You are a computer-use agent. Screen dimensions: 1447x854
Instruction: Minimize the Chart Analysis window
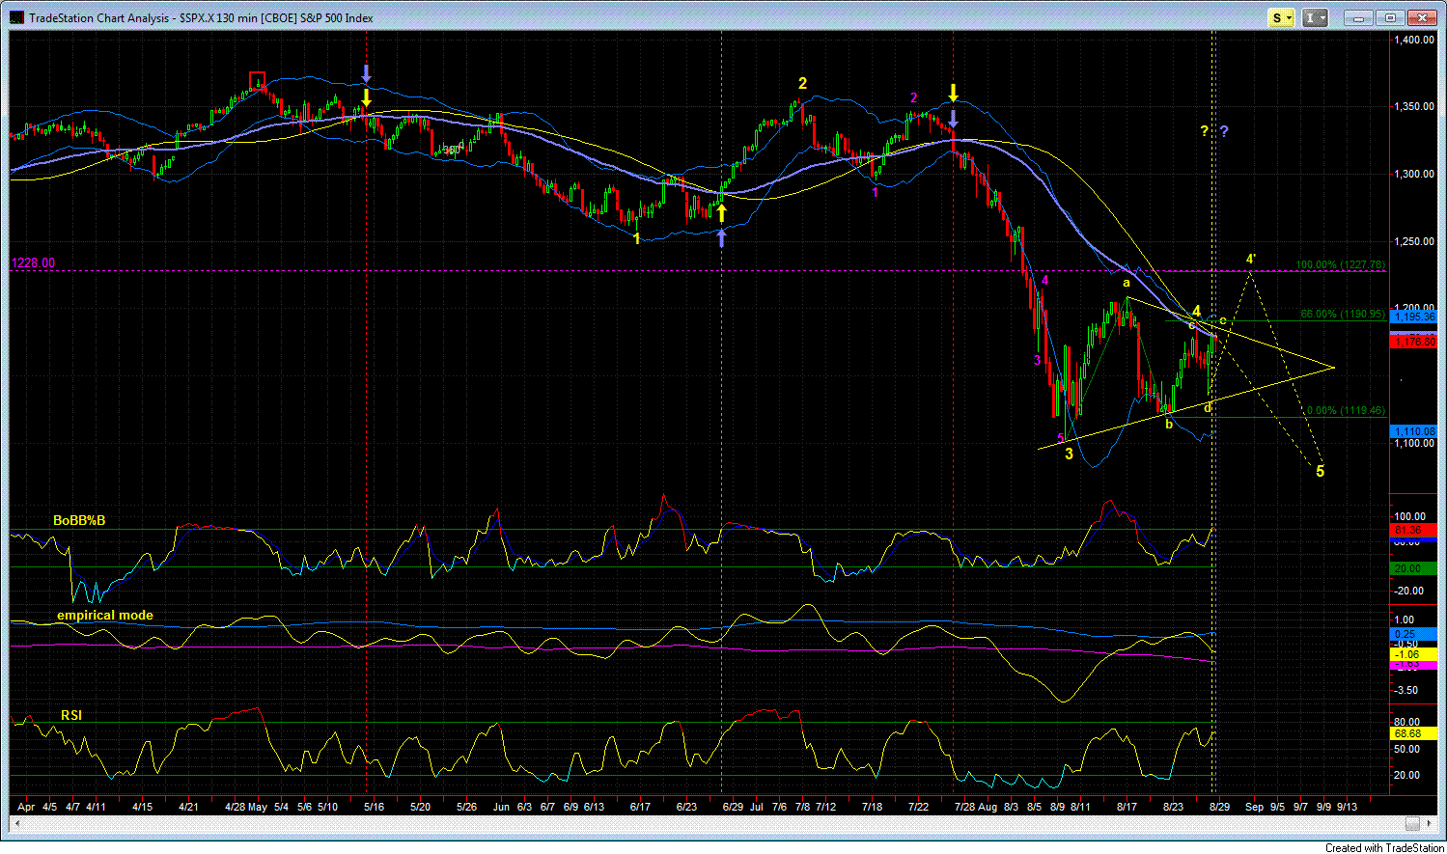(x=1360, y=17)
